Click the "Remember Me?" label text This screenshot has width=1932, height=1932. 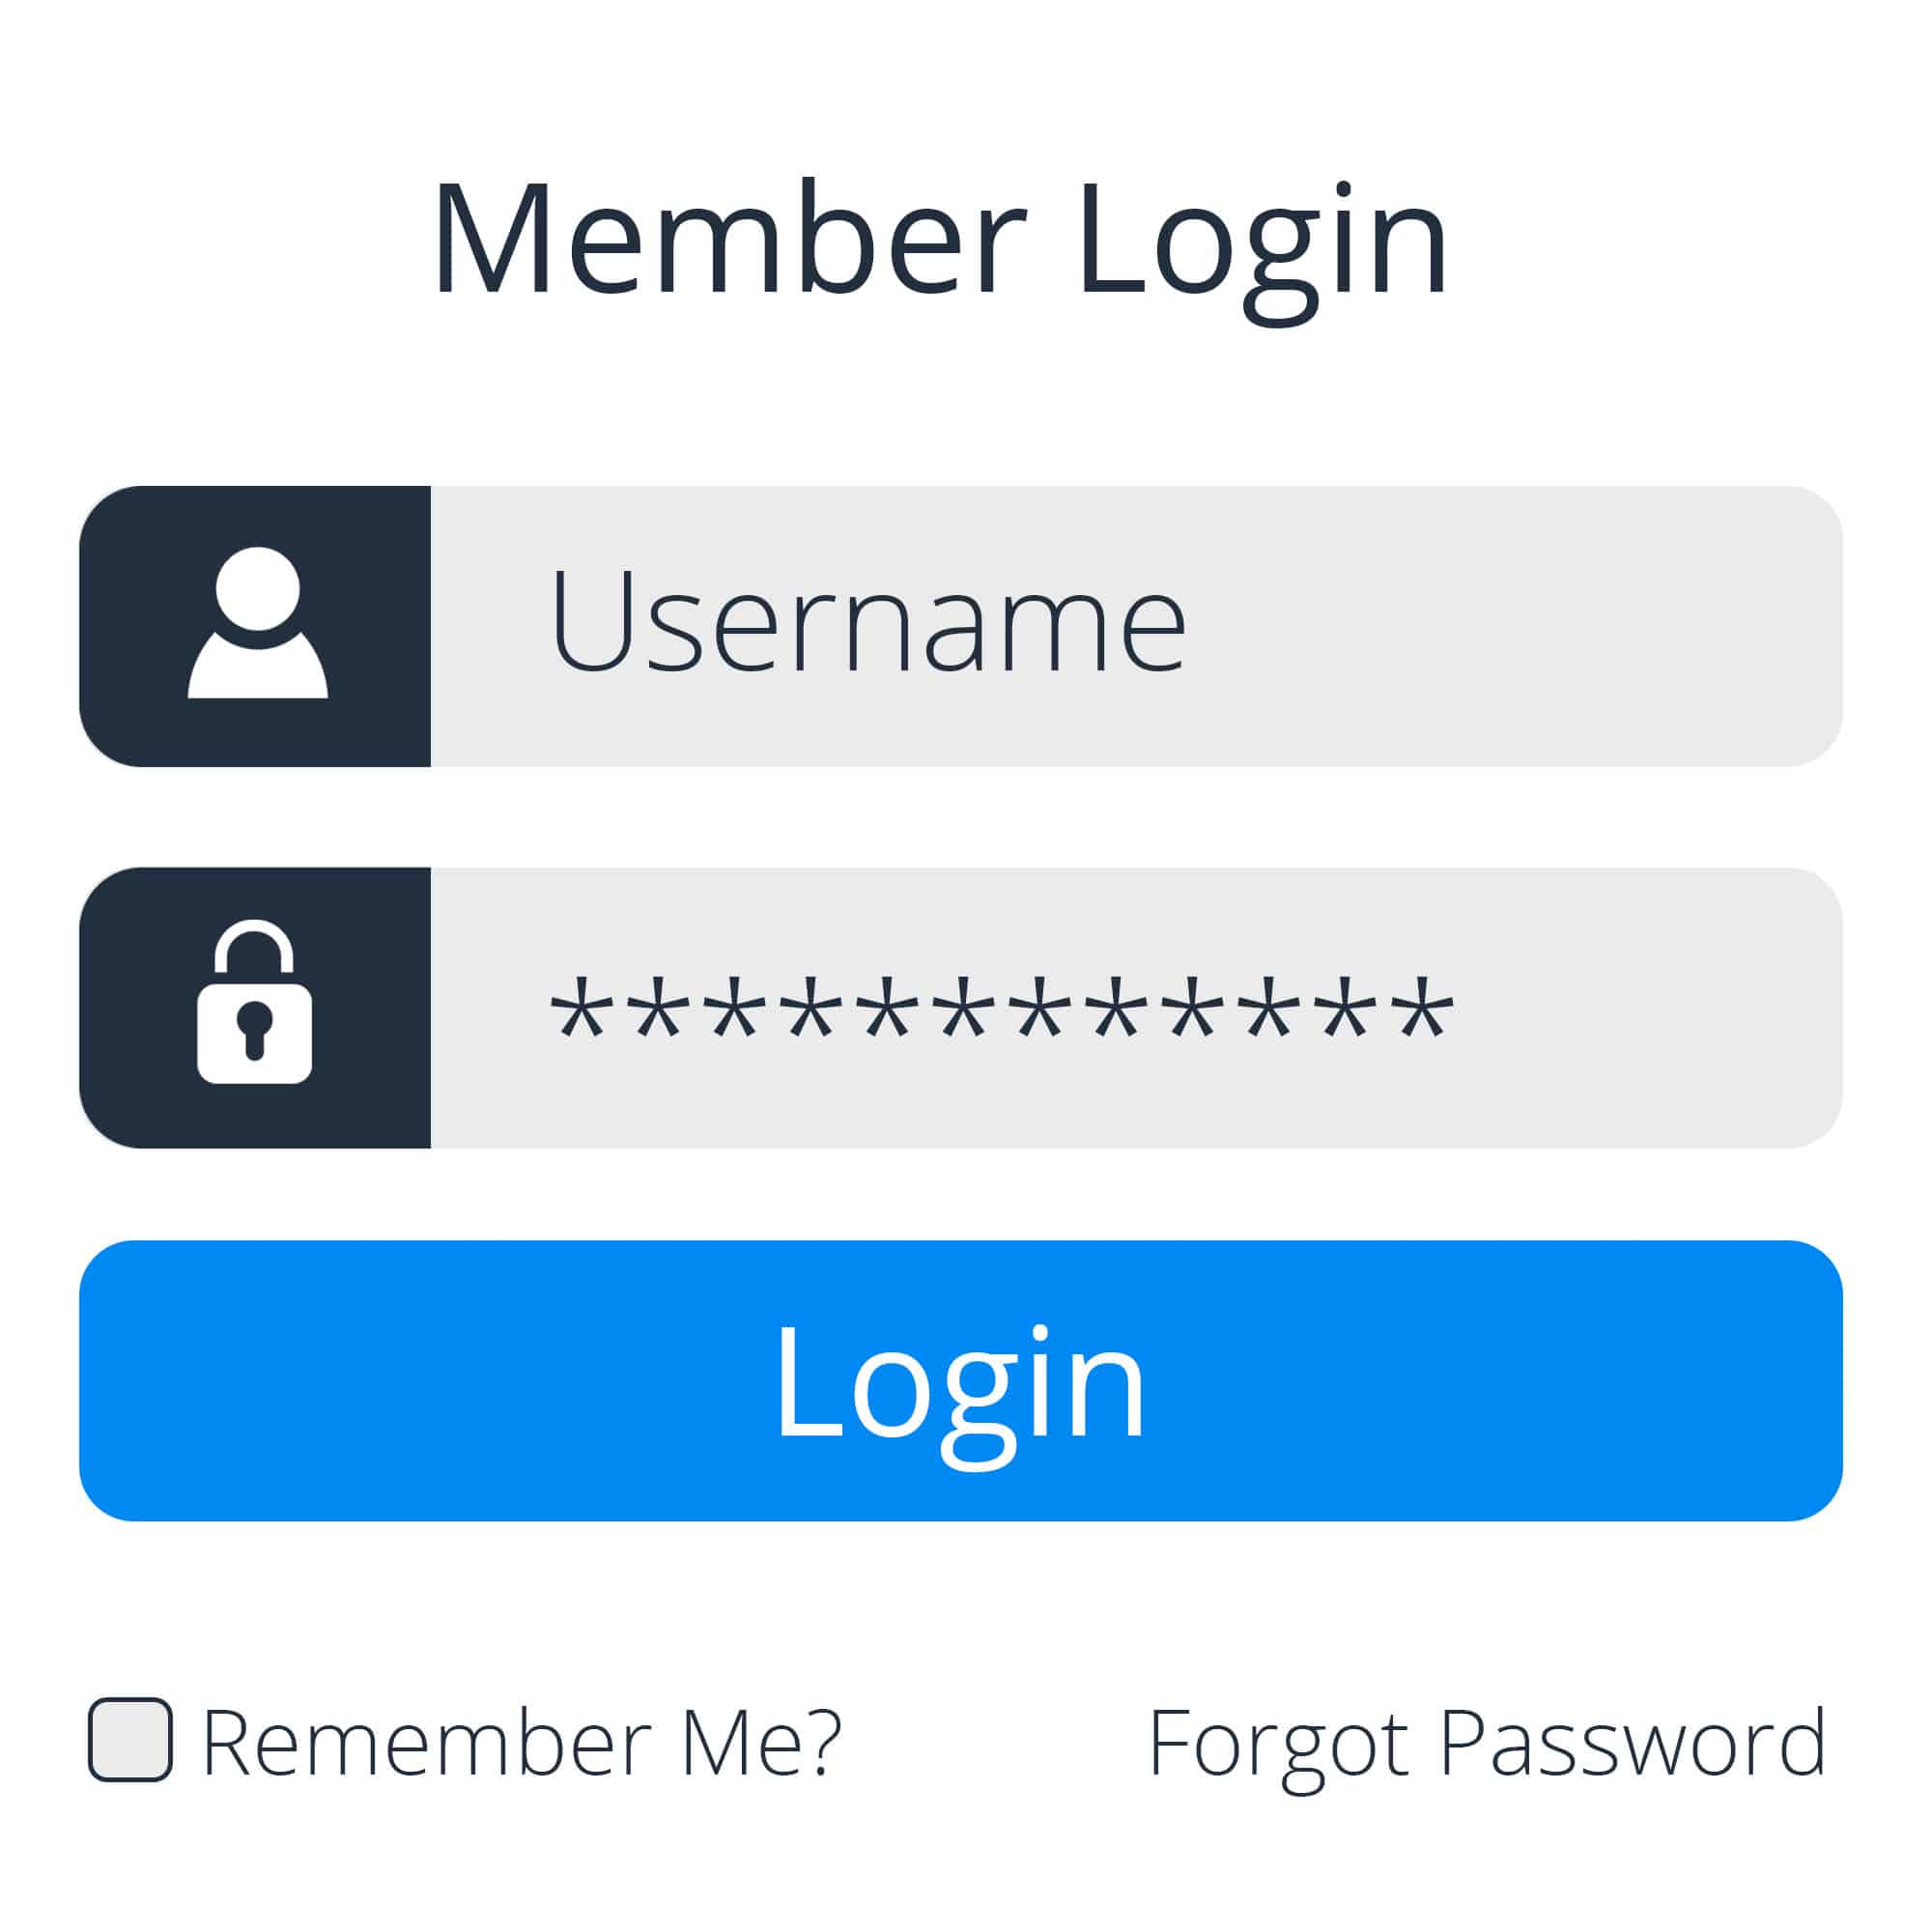point(521,1743)
